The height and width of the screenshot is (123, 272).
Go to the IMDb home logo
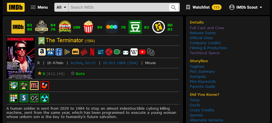[16, 7]
